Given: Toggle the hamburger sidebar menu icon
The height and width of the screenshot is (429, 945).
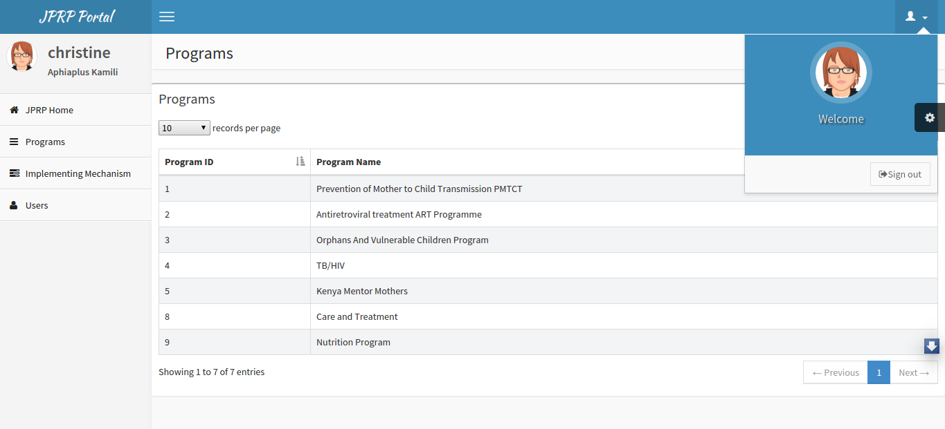Looking at the screenshot, I should click(x=167, y=17).
